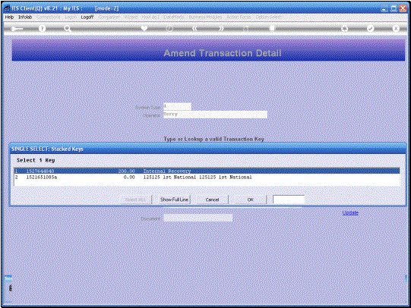This screenshot has height=308, width=411.
Task: Click the Update link
Action: (350, 212)
